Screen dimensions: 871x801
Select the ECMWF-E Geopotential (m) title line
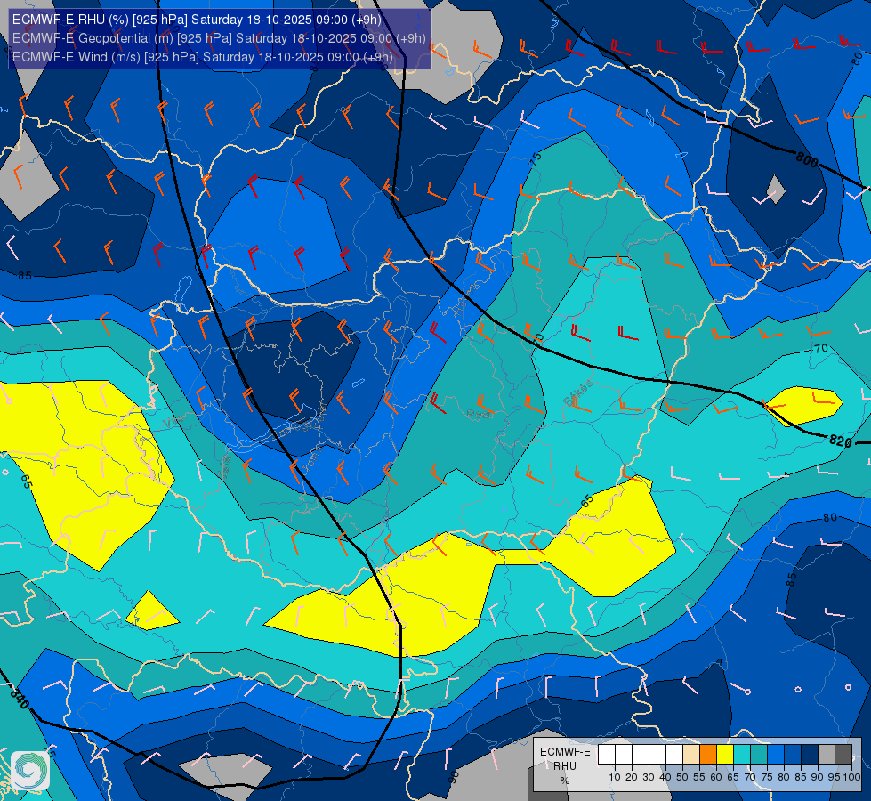219,38
